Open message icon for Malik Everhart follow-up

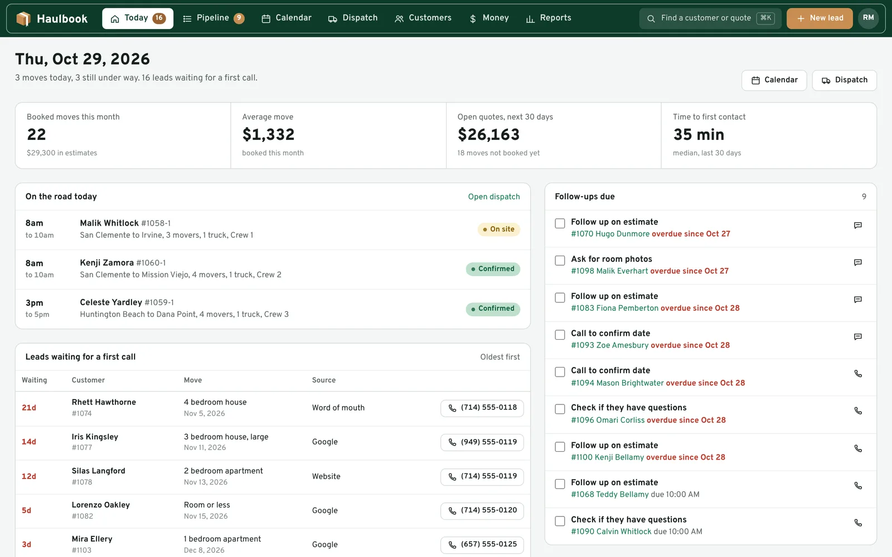point(858,262)
